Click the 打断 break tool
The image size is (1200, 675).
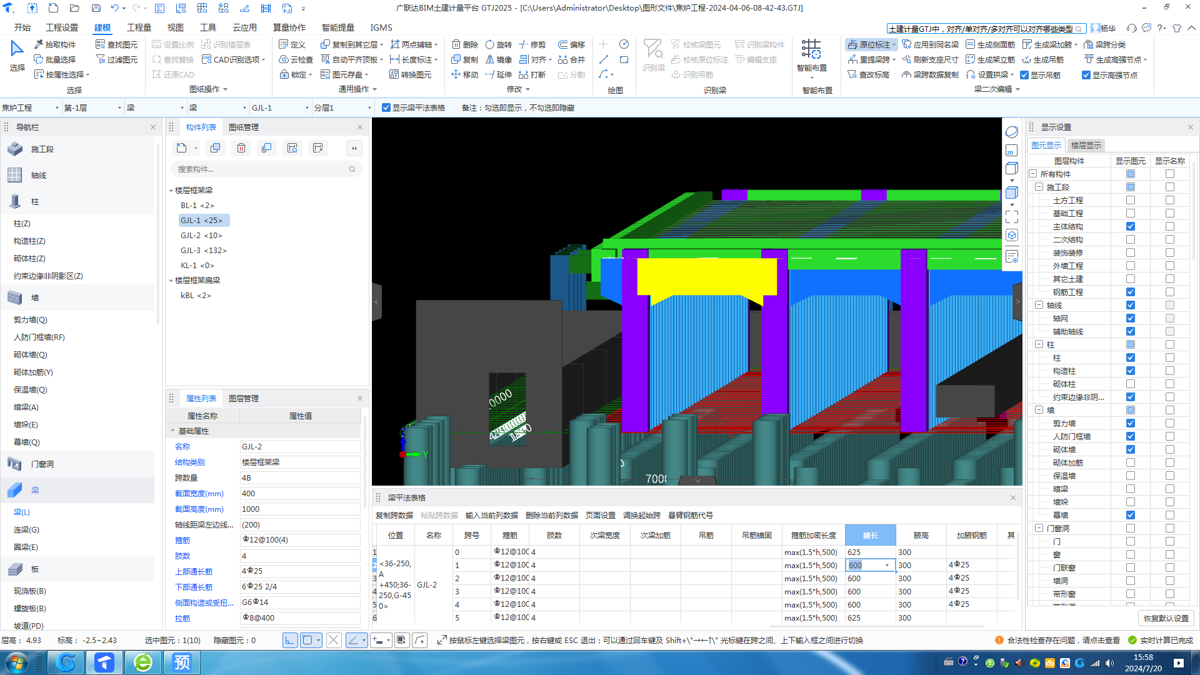pos(532,74)
